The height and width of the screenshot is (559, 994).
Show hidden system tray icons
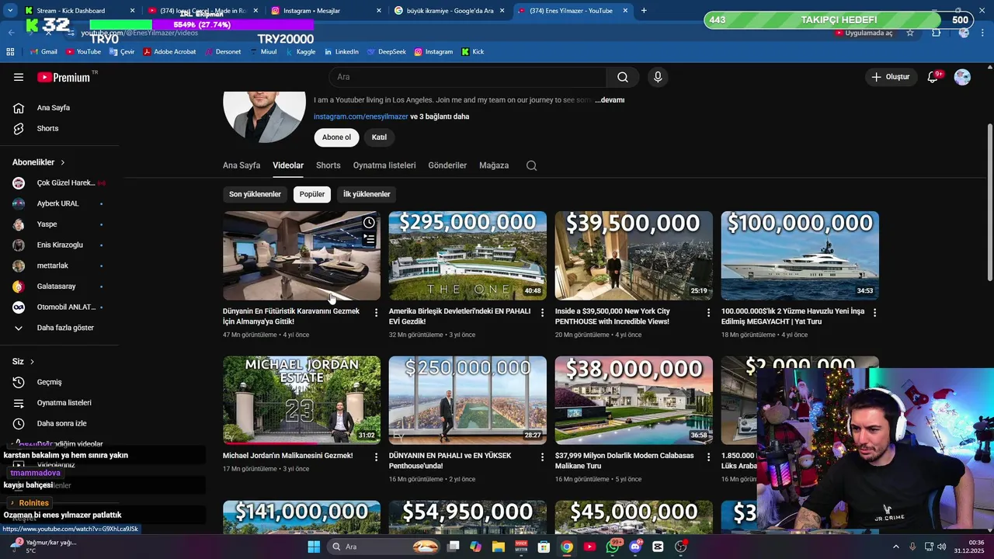[895, 547]
